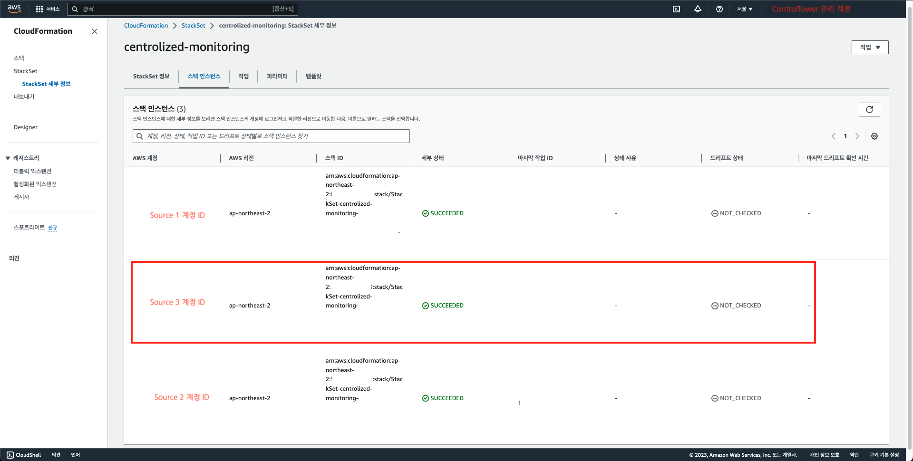Collapse the 레지스트리 section

coord(8,158)
